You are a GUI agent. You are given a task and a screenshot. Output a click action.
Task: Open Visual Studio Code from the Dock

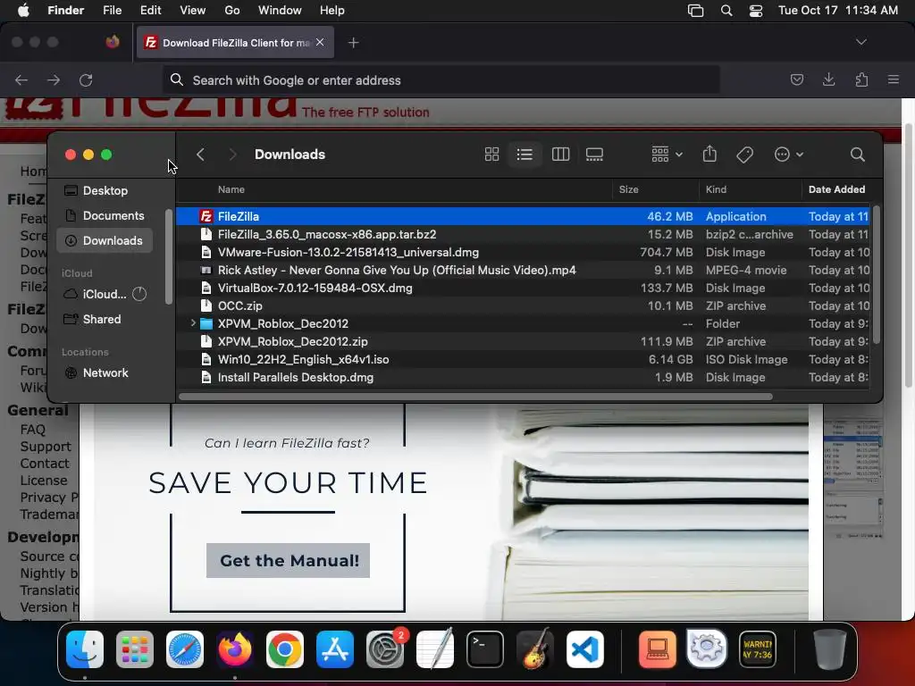pyautogui.click(x=584, y=649)
